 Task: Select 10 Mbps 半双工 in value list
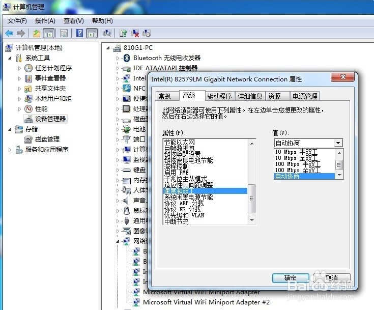coord(304,152)
